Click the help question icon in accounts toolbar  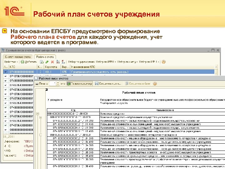pyautogui.click(x=163, y=62)
